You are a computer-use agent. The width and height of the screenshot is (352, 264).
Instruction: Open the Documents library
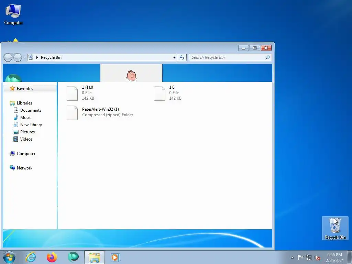(31, 110)
